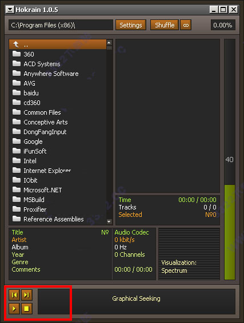Viewport: 244px width, 323px height.
Task: Skip to the previous track
Action: [14, 295]
